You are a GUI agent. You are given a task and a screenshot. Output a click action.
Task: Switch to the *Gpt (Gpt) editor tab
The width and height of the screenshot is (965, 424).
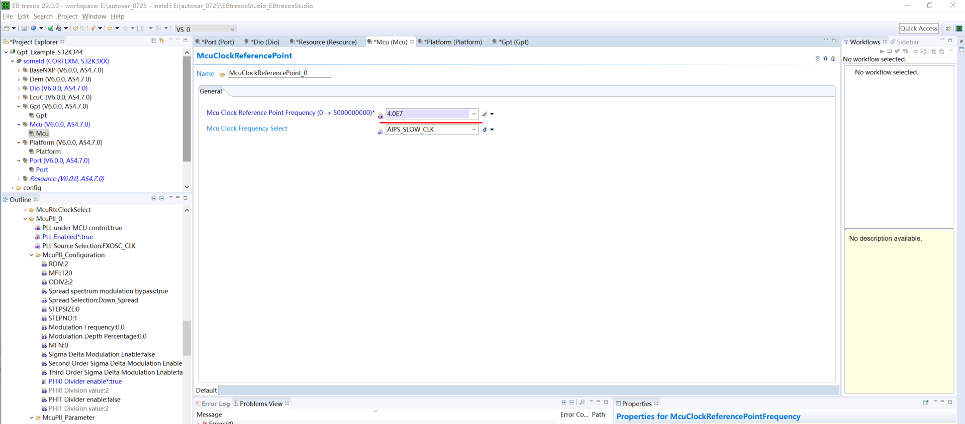coord(511,42)
